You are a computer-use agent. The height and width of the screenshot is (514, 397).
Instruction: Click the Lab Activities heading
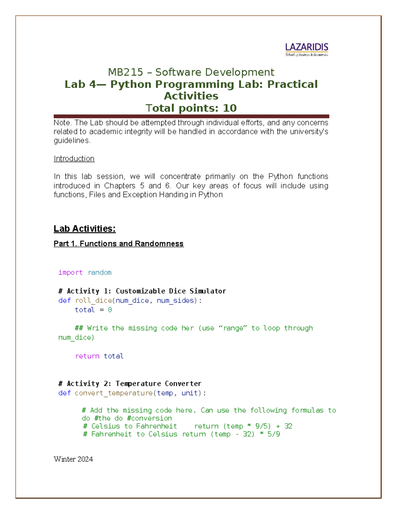(85, 228)
